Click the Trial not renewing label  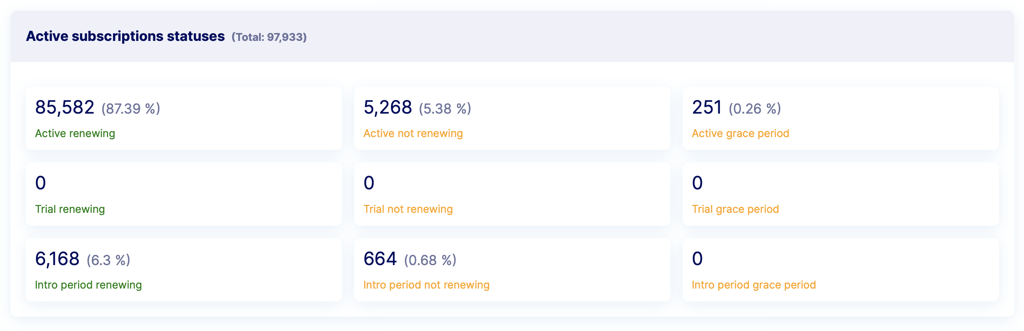coord(408,209)
